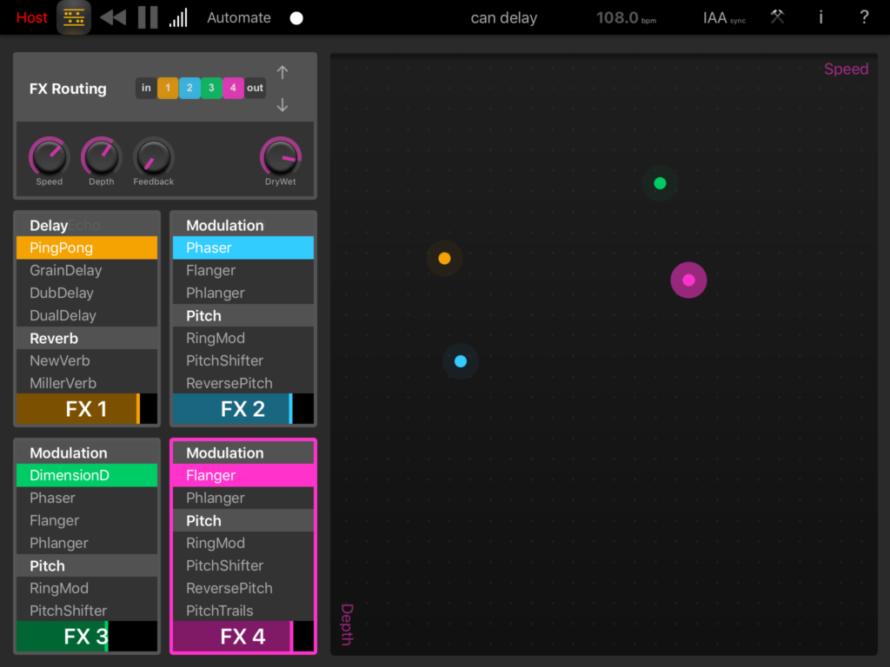Image resolution: width=890 pixels, height=667 pixels.
Task: Click the DryWet knob
Action: (x=281, y=156)
